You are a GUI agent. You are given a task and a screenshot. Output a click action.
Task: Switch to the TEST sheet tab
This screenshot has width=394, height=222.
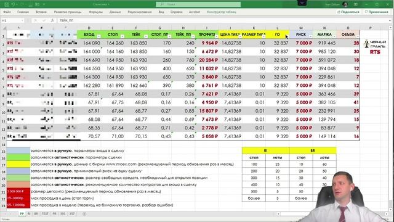coord(45,214)
